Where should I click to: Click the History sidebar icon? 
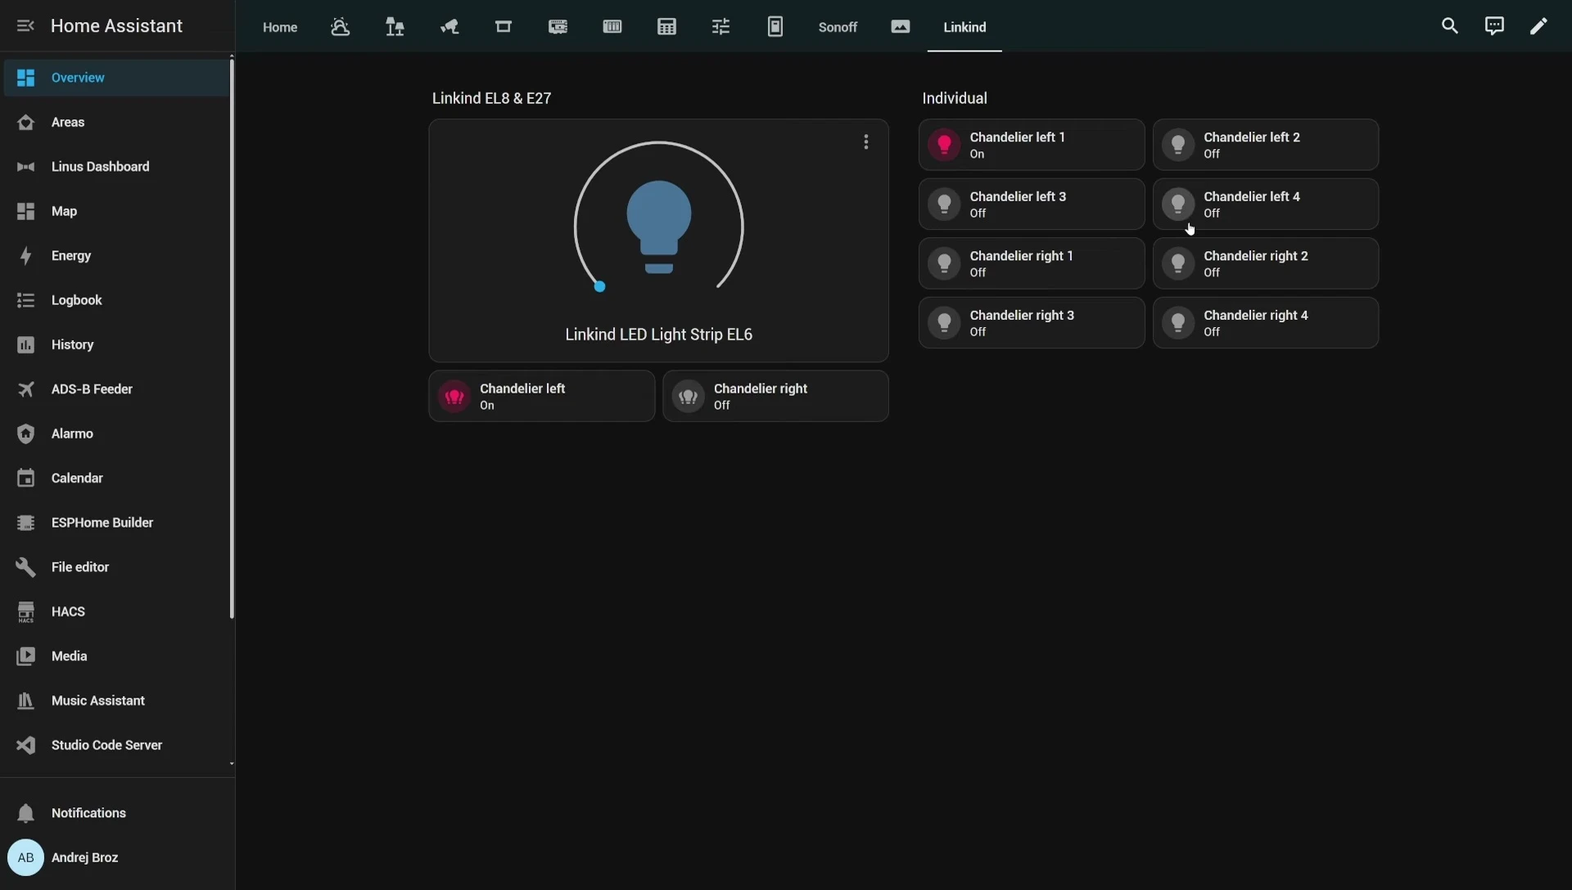coord(26,345)
